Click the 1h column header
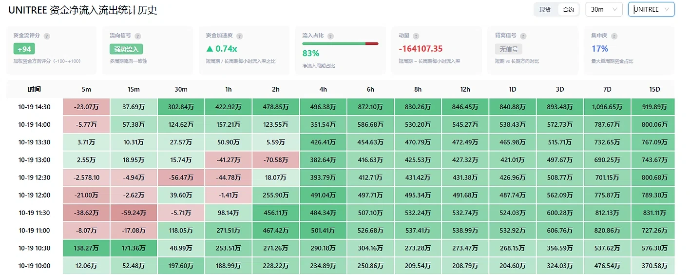This screenshot has width=690, height=275. 229,89
